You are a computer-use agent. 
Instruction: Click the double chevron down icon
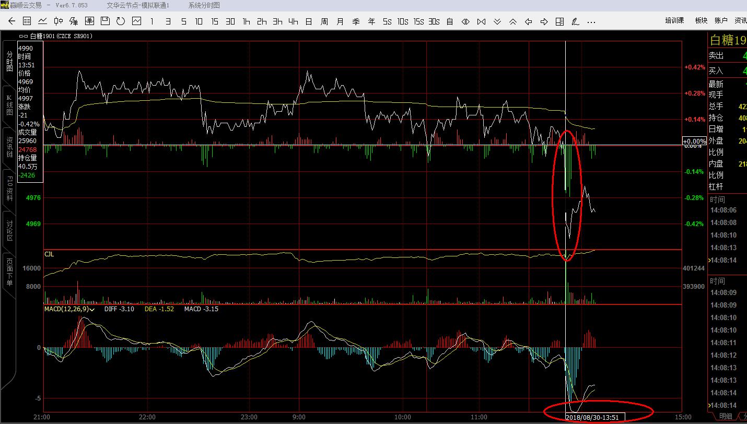click(x=497, y=21)
